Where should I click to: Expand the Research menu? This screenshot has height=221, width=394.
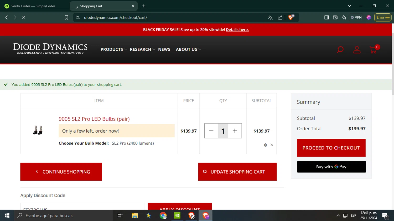click(x=142, y=50)
